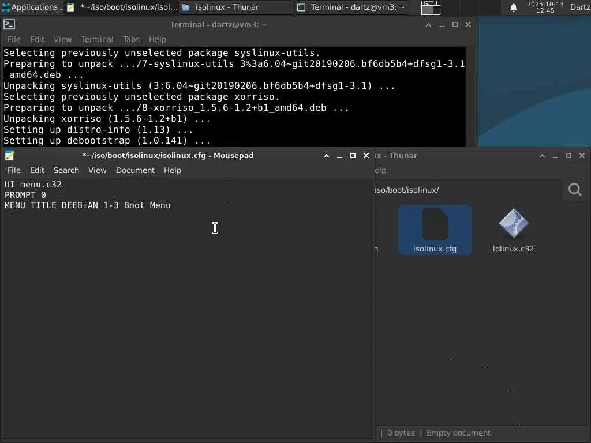The image size is (591, 443).
Task: Open the Terminal menu in the terminal window
Action: tap(97, 39)
